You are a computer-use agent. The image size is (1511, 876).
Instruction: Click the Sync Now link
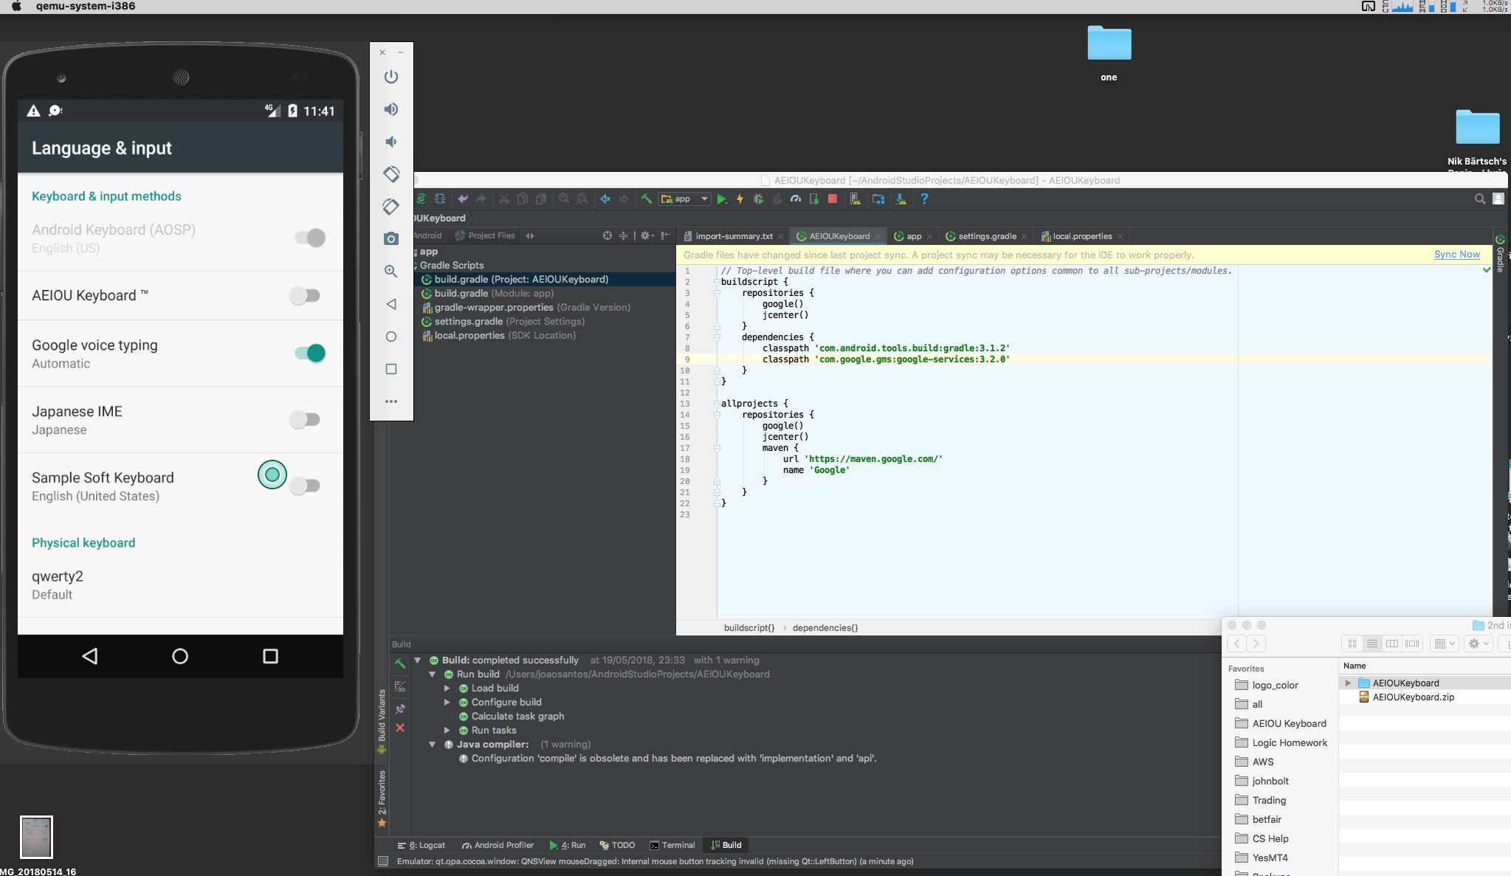coord(1456,255)
